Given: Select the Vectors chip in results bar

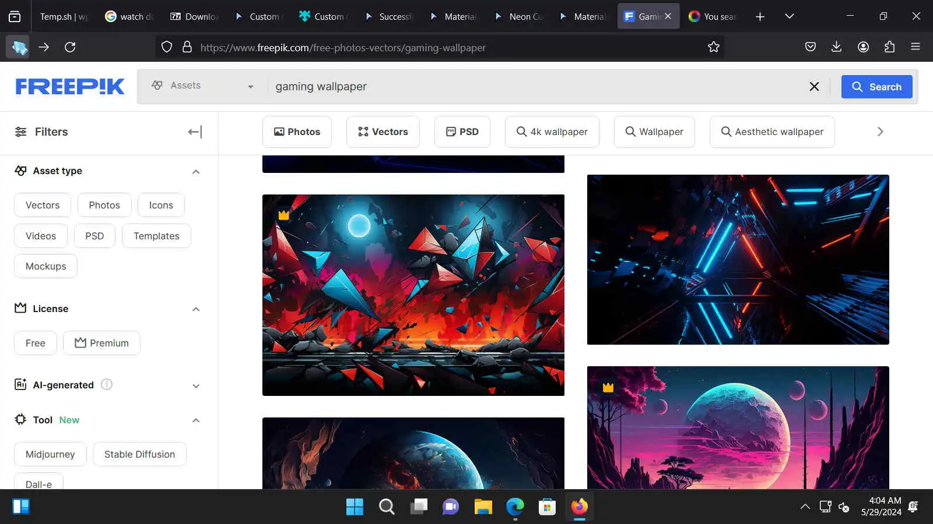Looking at the screenshot, I should [383, 132].
